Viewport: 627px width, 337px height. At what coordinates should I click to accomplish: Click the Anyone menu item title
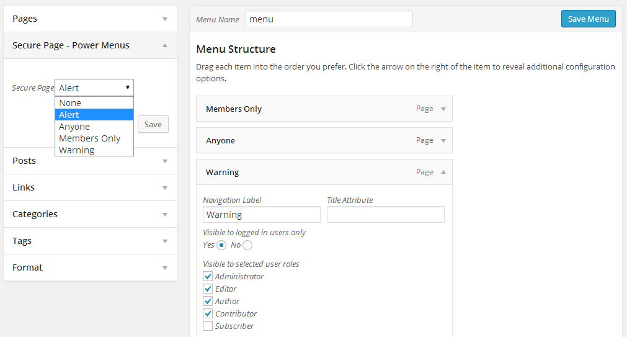click(x=220, y=140)
